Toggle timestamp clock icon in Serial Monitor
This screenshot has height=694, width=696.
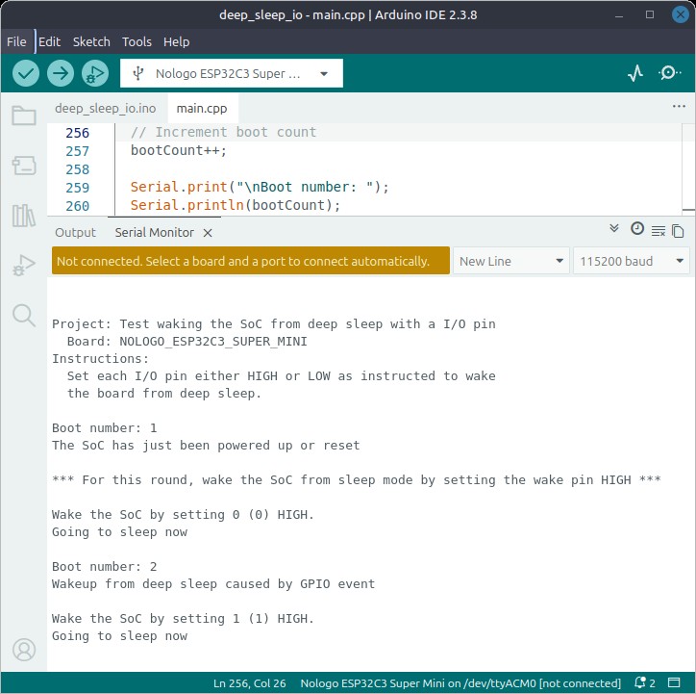tap(637, 228)
